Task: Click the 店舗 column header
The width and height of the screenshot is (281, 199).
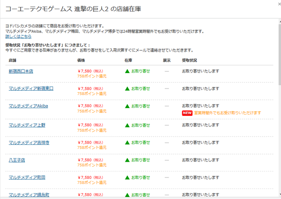Action: 12,60
